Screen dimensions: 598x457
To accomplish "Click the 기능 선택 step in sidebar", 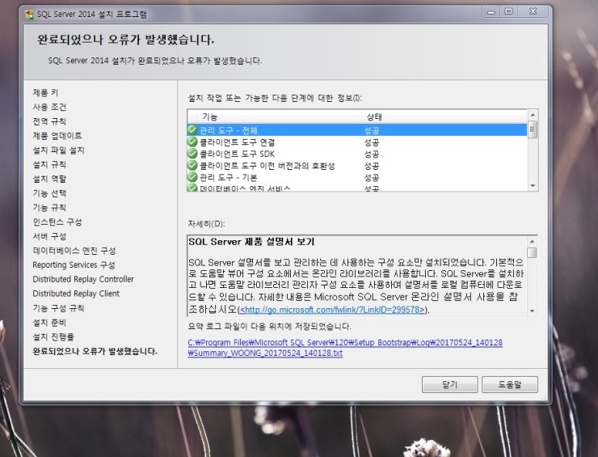I will tap(49, 193).
